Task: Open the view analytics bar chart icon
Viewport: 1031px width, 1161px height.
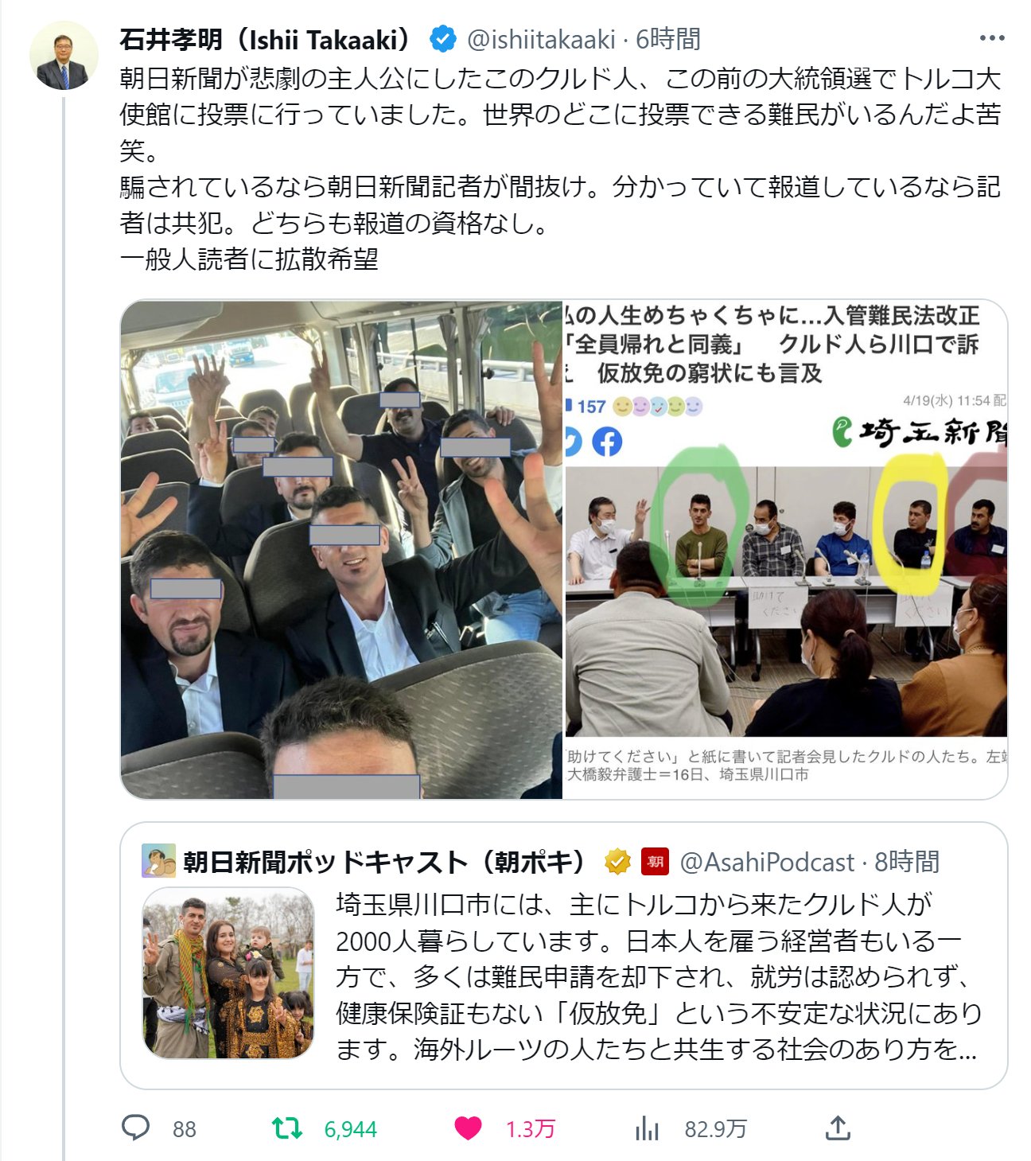Action: 648,1128
